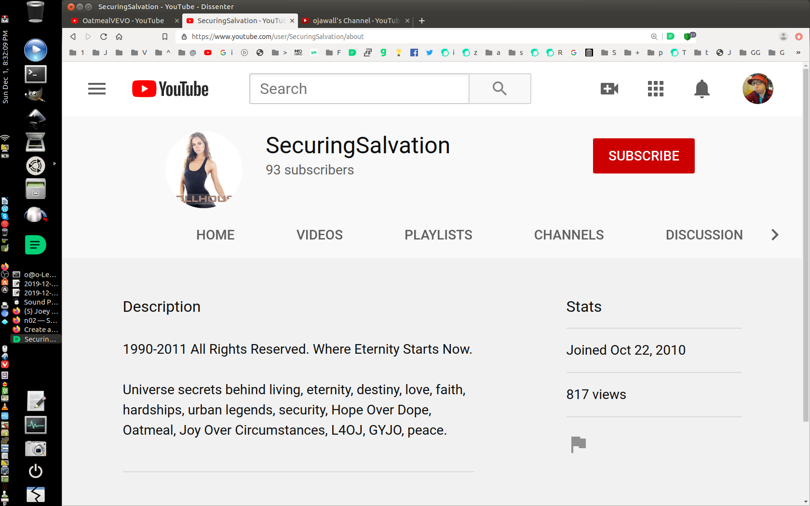The image size is (810, 506).
Task: Reveal more channel tabs with the right chevron
Action: tap(775, 235)
